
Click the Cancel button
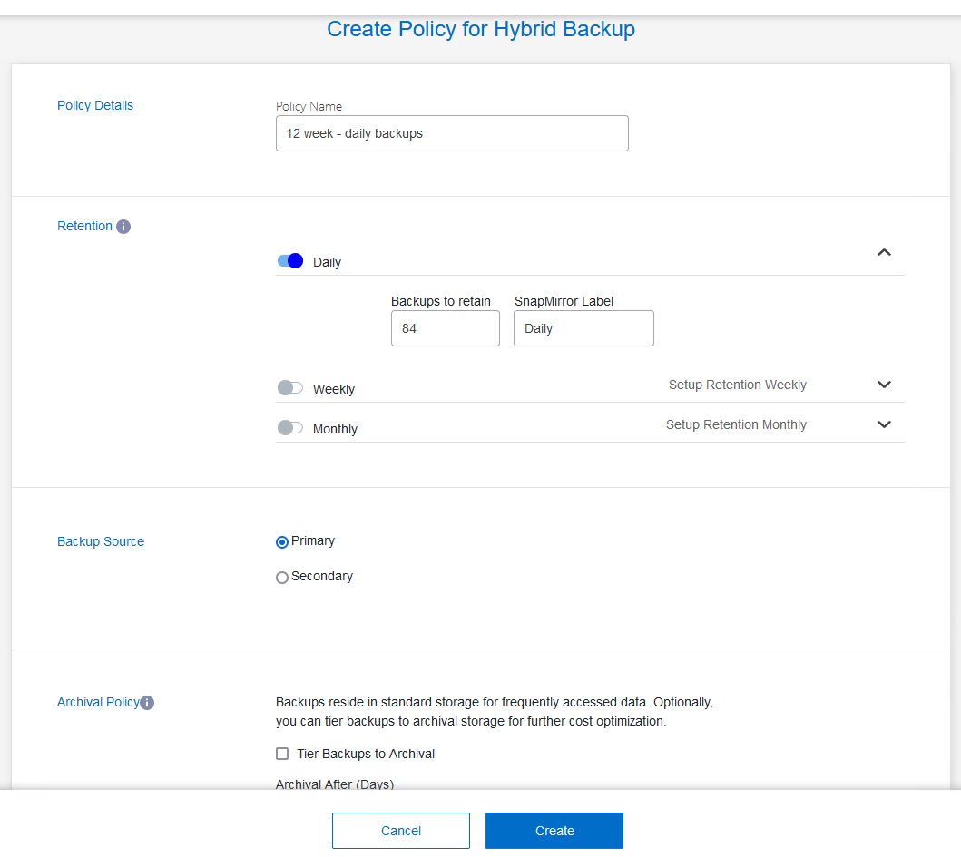click(401, 831)
